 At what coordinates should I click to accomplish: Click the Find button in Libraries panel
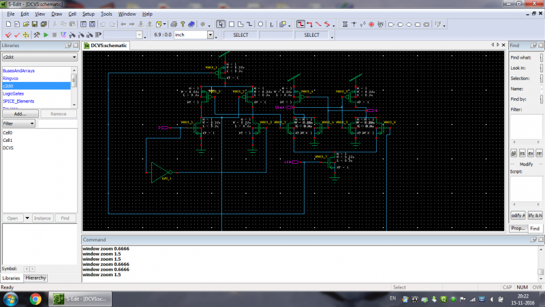65,218
